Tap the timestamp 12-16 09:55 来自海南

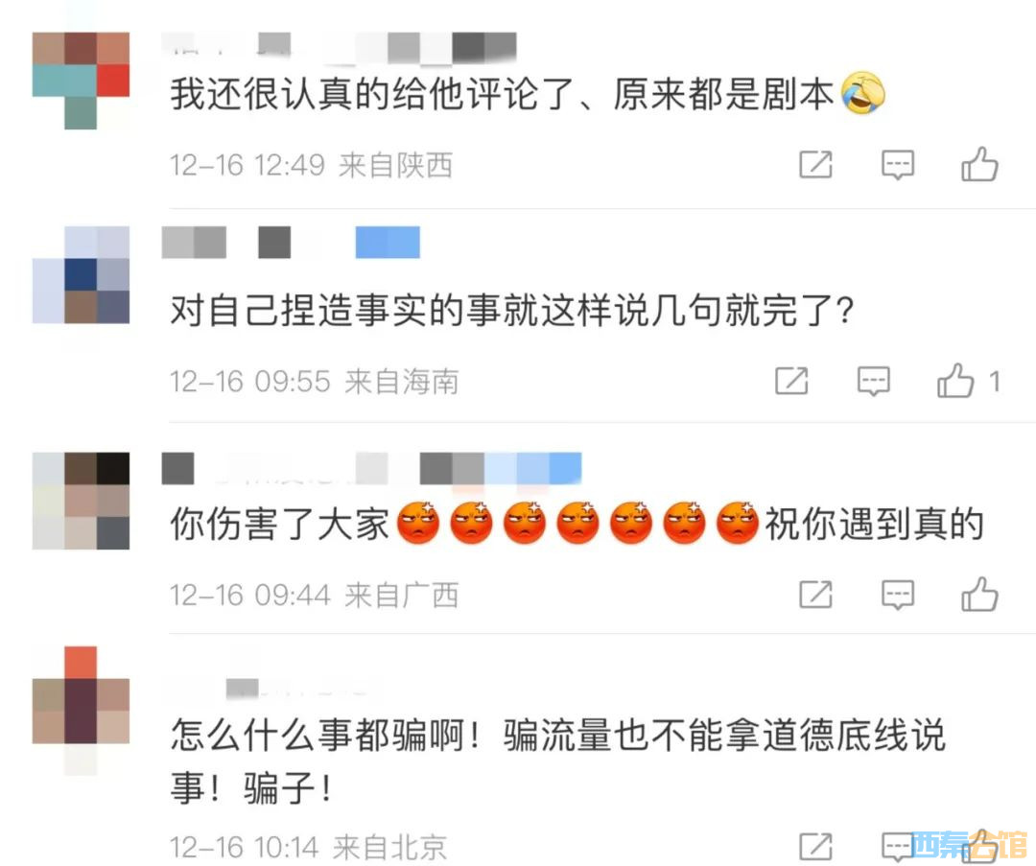[x=314, y=381]
